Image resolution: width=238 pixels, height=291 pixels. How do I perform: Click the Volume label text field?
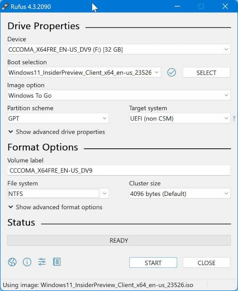pos(119,171)
